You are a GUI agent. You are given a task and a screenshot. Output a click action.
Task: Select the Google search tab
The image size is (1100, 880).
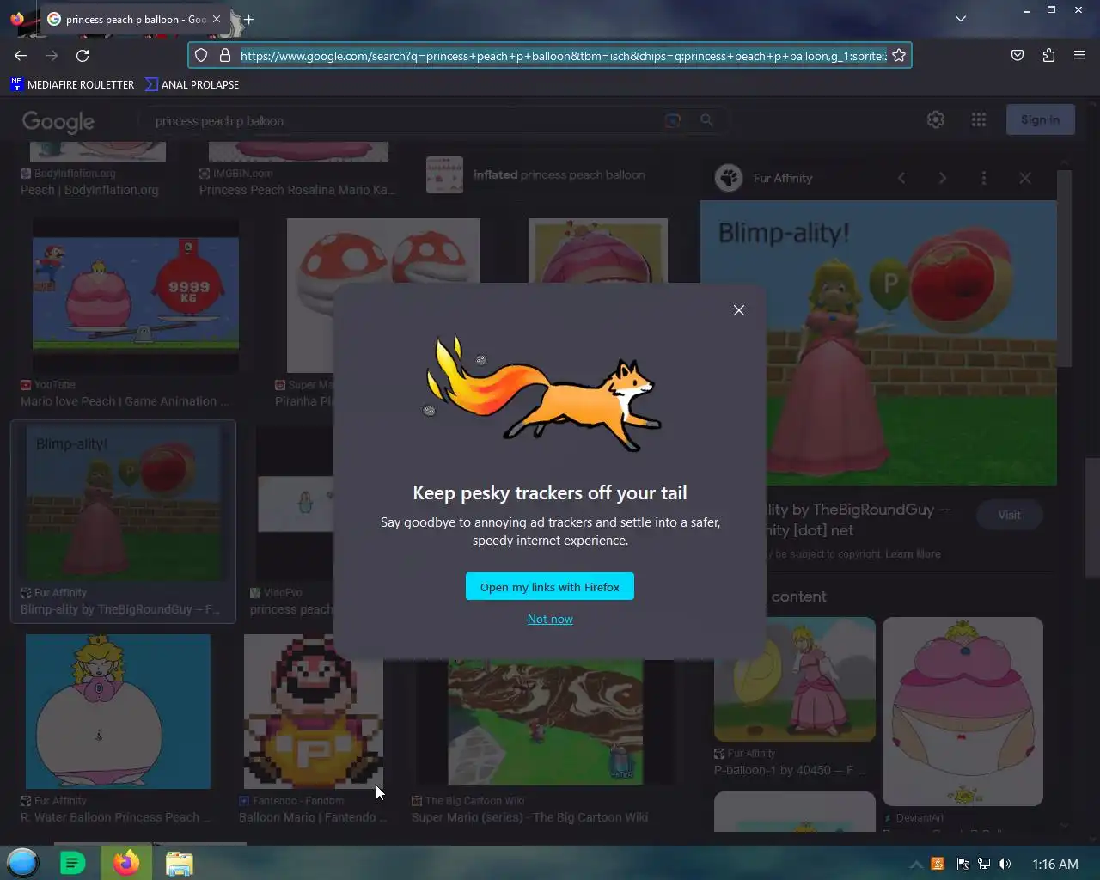pyautogui.click(x=136, y=19)
